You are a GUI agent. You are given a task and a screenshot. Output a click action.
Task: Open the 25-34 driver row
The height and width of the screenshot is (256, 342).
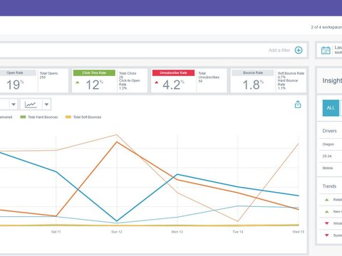point(331,156)
